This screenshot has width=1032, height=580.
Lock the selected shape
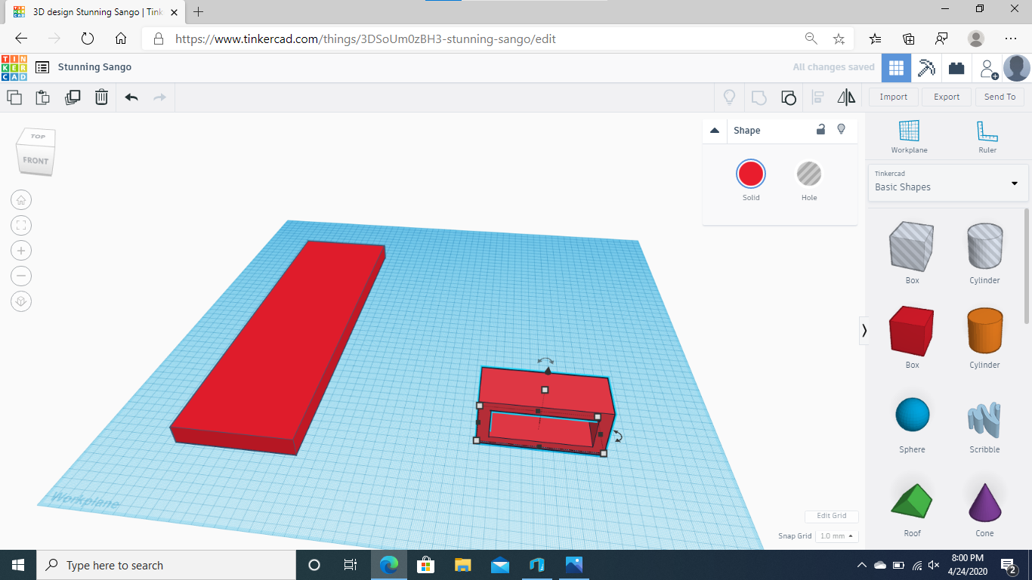coord(820,130)
